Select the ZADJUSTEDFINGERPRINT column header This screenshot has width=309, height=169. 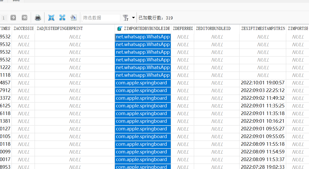pyautogui.click(x=75, y=29)
